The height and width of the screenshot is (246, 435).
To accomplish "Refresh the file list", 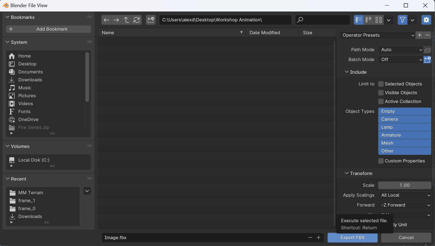I will [x=137, y=20].
